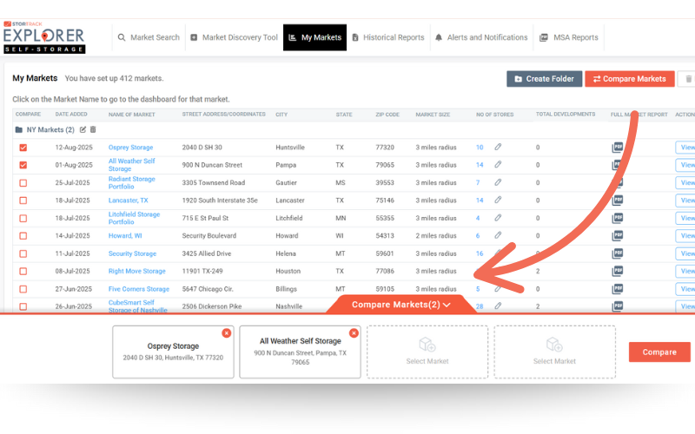
Task: Check the Radiant Storage Portfolio compare checkbox
Action: [x=23, y=183]
